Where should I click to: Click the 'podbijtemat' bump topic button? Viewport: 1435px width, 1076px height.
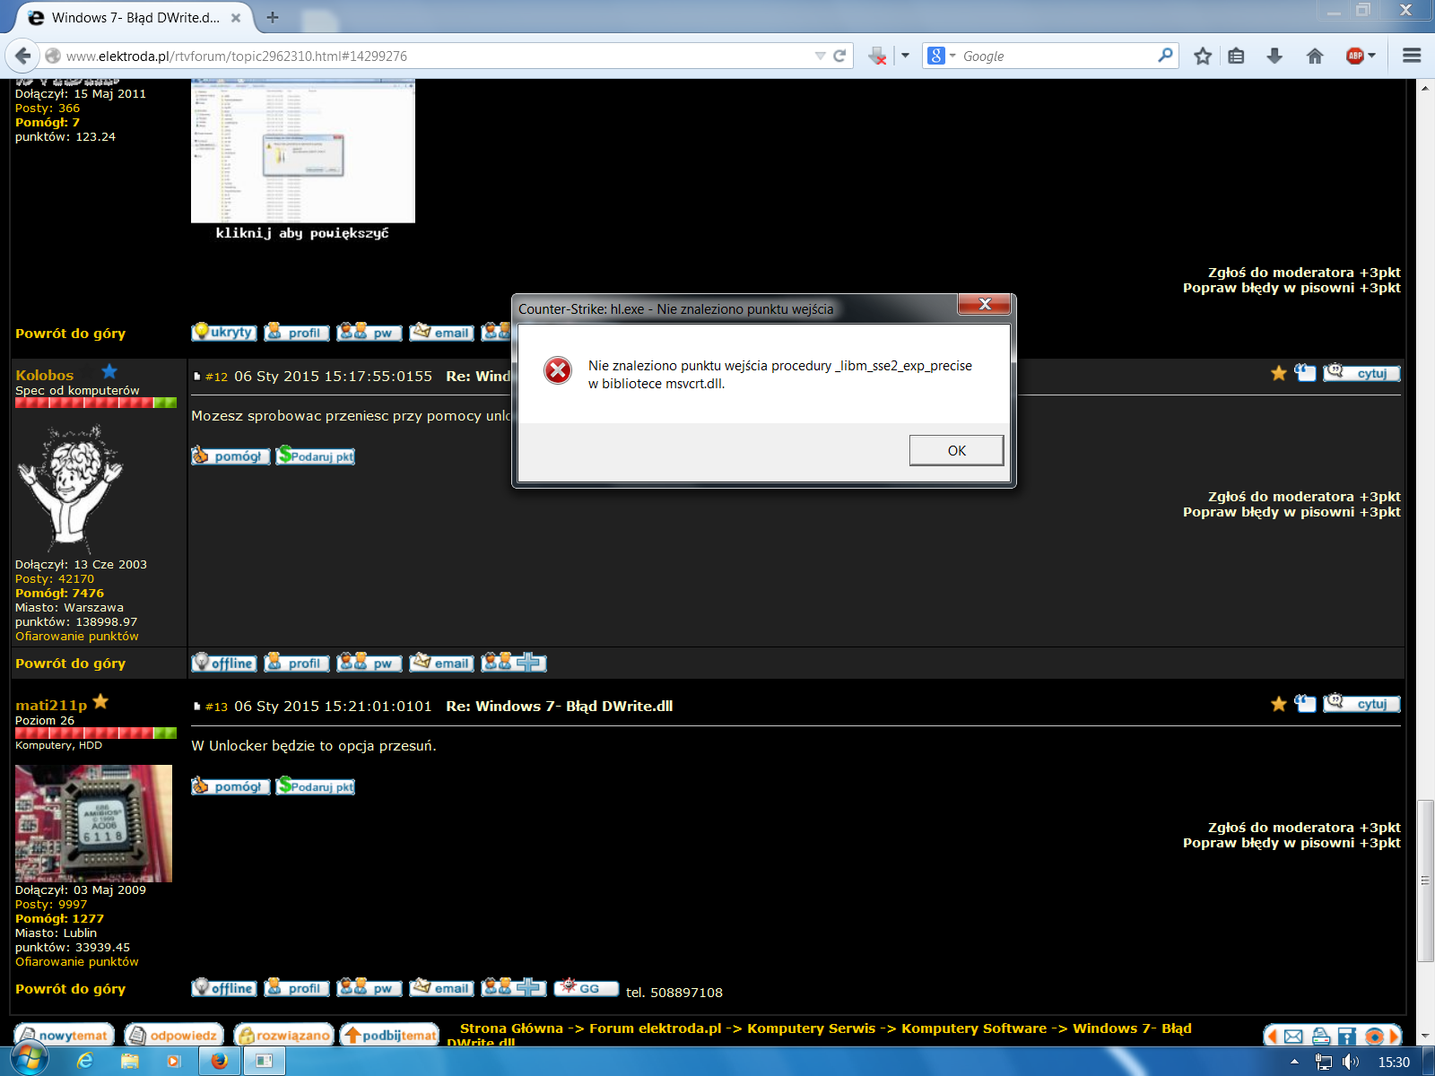point(390,1035)
